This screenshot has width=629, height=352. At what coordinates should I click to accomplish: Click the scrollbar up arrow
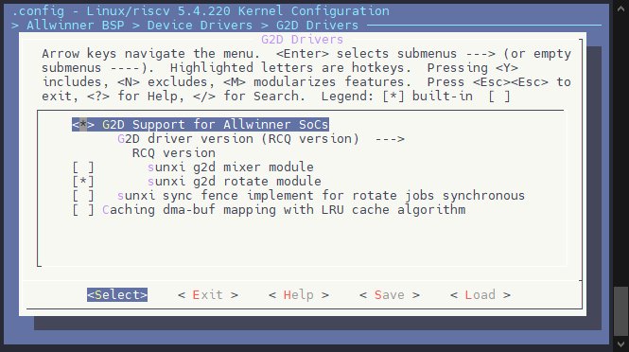(620, 9)
